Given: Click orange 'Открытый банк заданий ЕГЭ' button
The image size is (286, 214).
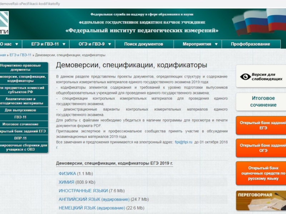Looking at the screenshot, I should (261, 126).
